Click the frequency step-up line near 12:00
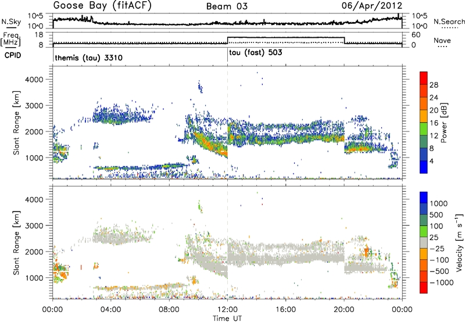465x322 pixels. (227, 40)
